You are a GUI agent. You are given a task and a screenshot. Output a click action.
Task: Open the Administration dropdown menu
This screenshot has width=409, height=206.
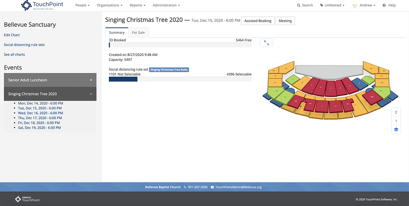click(166, 5)
